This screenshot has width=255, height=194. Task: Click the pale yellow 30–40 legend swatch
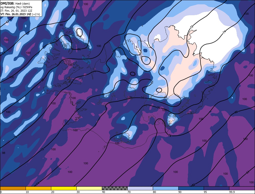point(89,188)
